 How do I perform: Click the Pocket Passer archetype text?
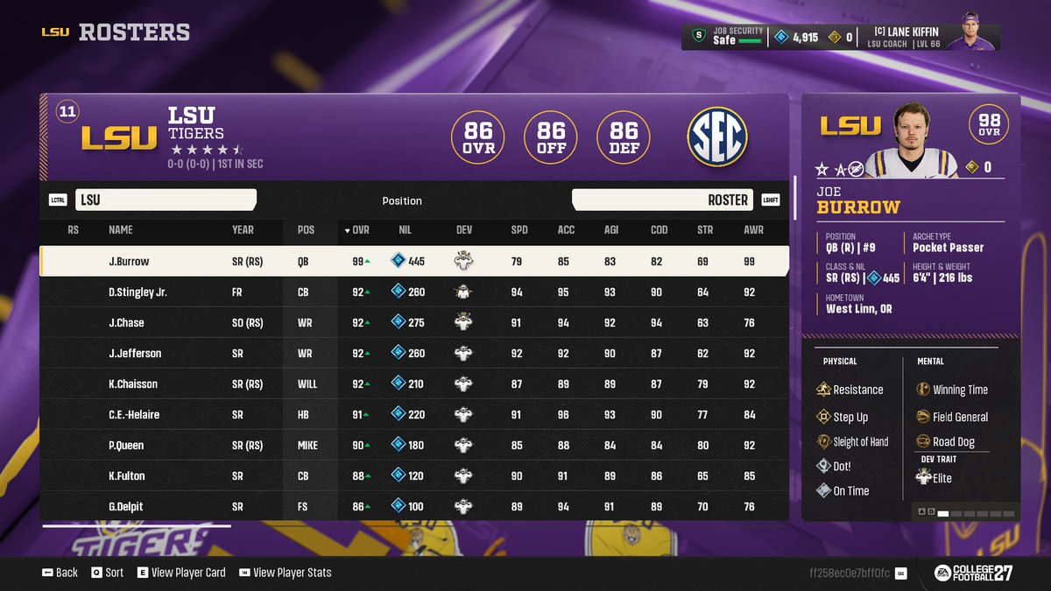click(948, 248)
